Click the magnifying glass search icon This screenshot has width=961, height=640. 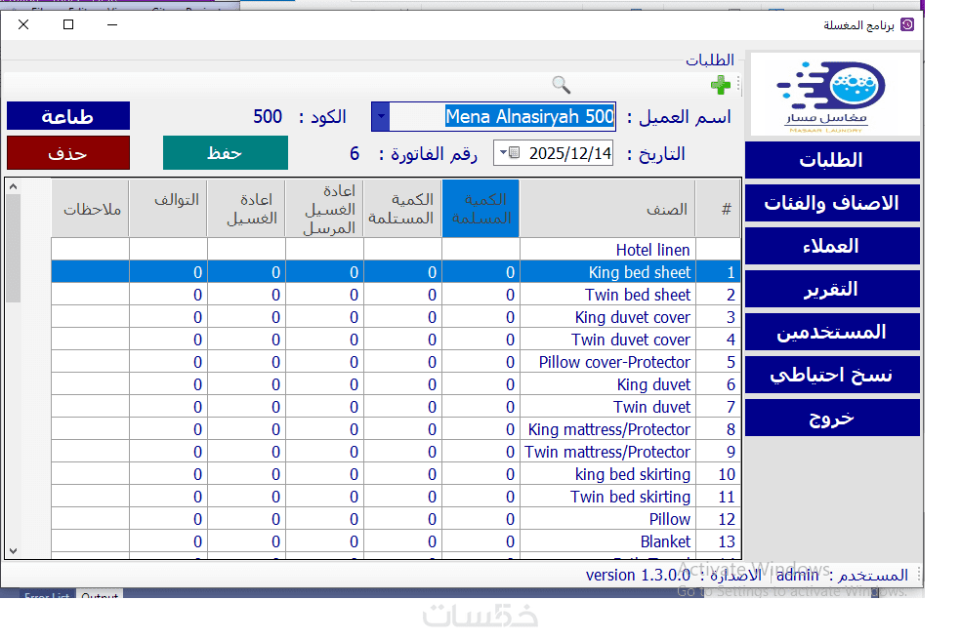click(x=561, y=85)
